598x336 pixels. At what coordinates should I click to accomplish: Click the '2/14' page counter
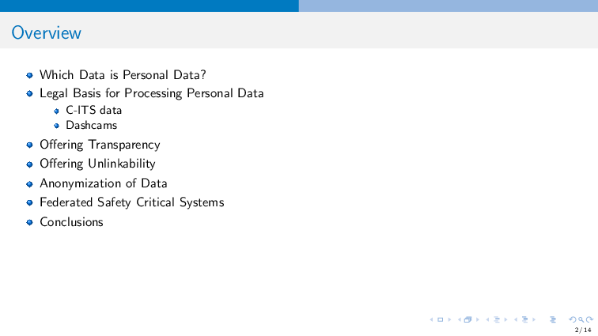(583, 330)
